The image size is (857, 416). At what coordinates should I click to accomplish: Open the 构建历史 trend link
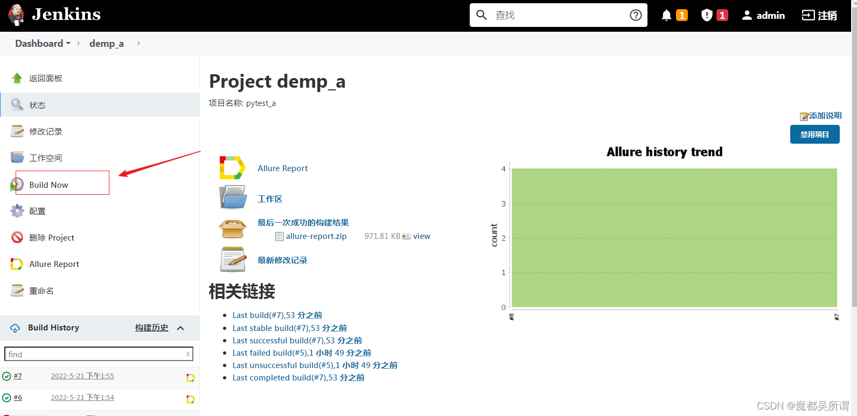[x=151, y=328]
